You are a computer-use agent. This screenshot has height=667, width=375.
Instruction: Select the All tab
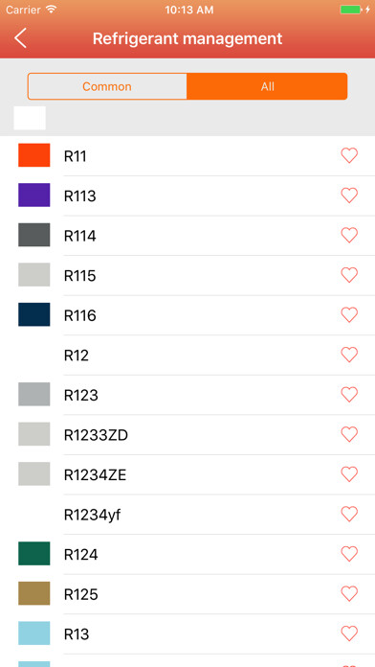pyautogui.click(x=267, y=86)
